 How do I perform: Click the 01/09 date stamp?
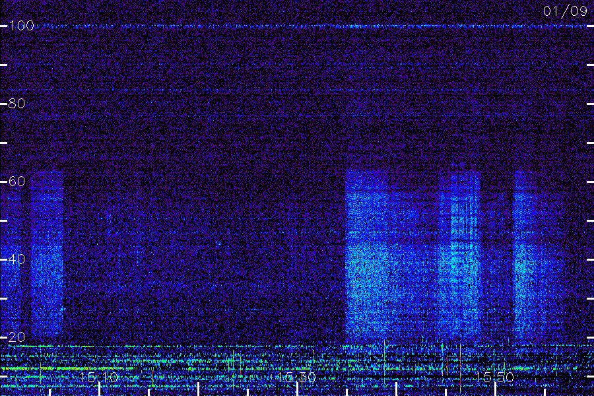565,11
